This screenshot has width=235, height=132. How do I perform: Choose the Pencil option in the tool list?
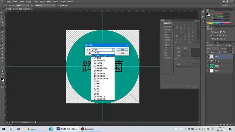click(x=98, y=52)
